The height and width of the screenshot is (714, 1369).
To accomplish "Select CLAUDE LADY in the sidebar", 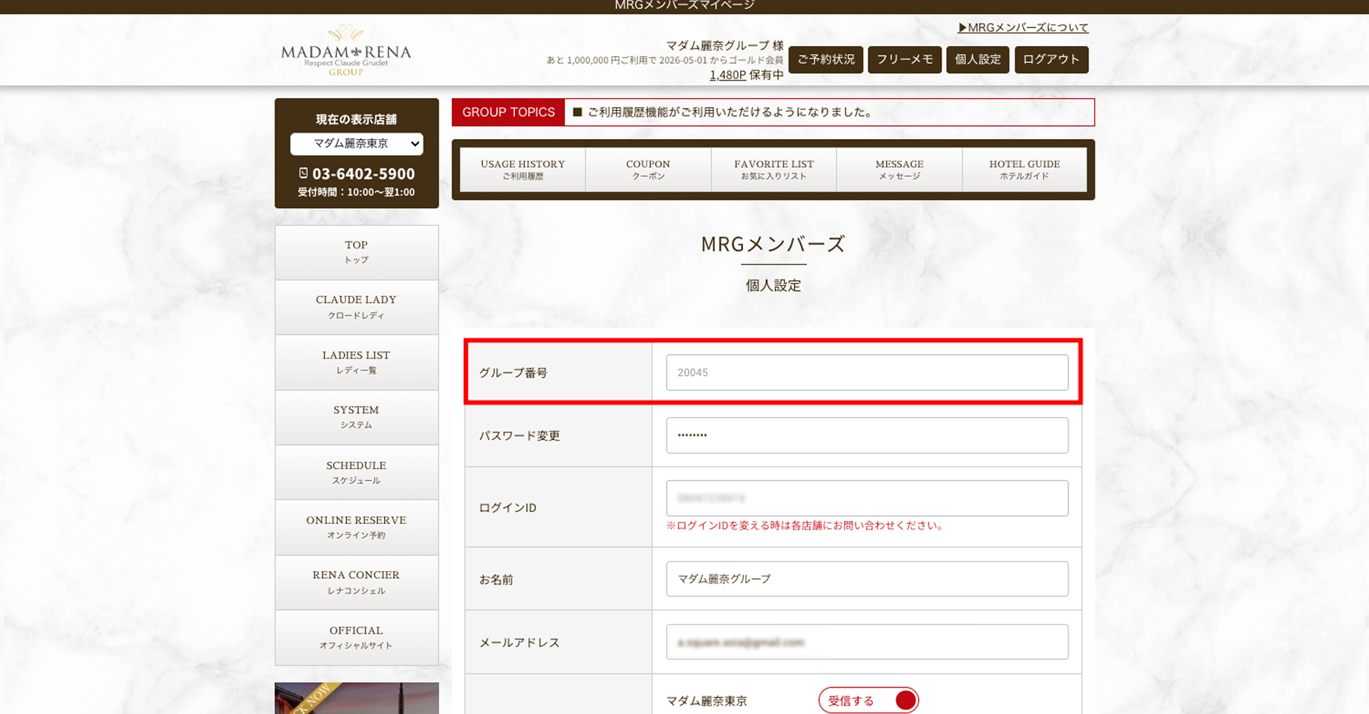I will (x=357, y=308).
